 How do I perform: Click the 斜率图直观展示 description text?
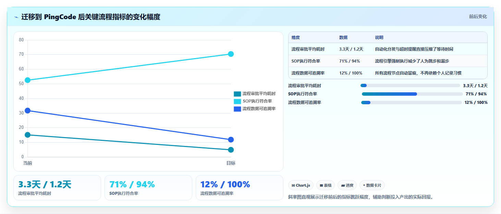(x=362, y=197)
